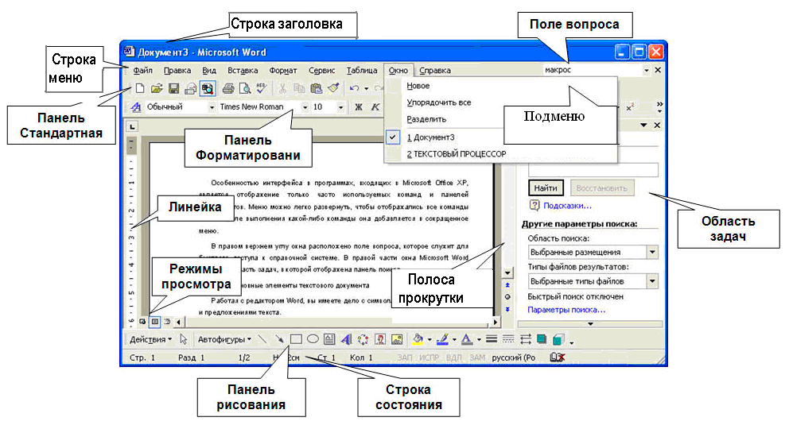This screenshot has width=789, height=425.
Task: Open the Arrow Style options
Action: tap(525, 339)
